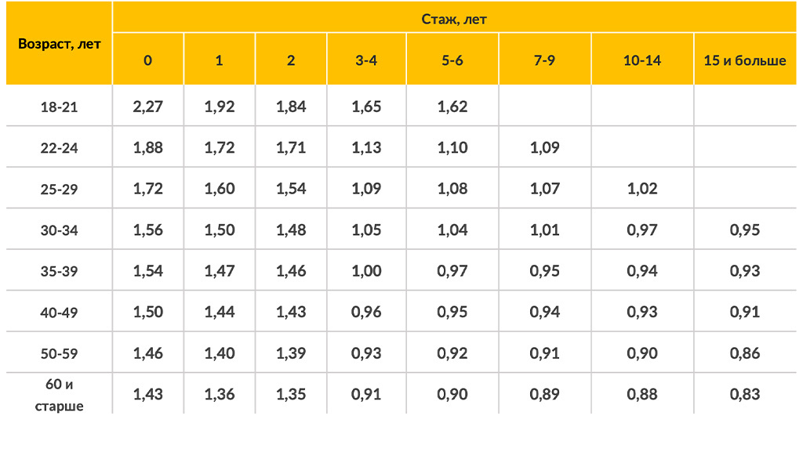Click the "Стаж, лет" header cell
The height and width of the screenshot is (452, 803).
click(454, 19)
